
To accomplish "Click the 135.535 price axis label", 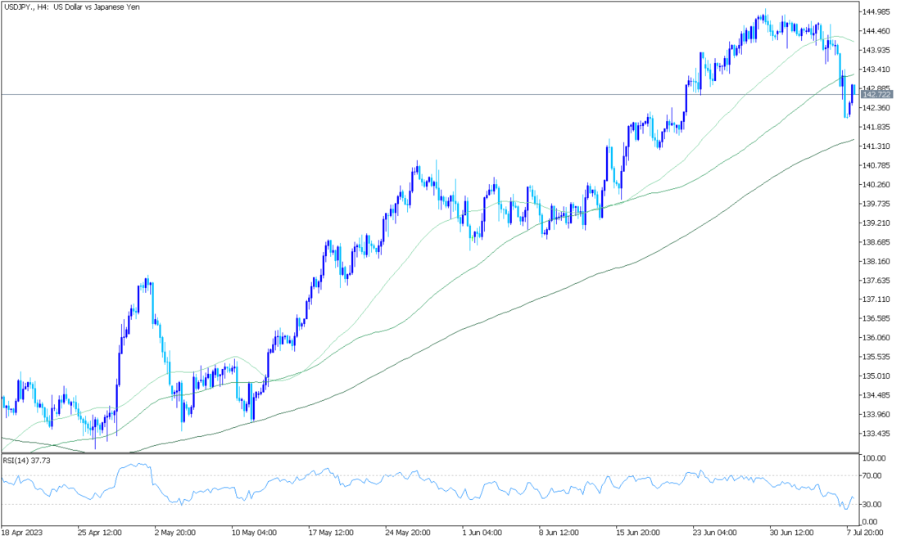I will point(877,357).
